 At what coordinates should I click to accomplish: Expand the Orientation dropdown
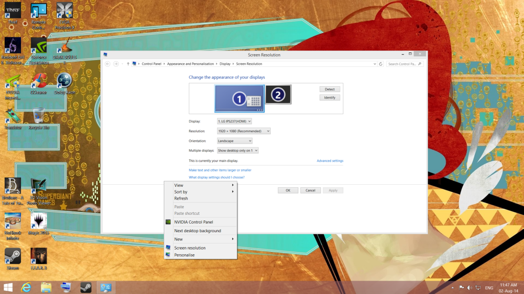(x=234, y=141)
